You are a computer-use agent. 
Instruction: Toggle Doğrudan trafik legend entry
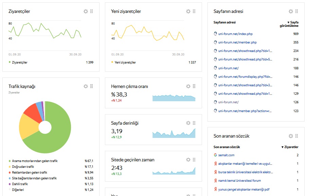(23, 167)
